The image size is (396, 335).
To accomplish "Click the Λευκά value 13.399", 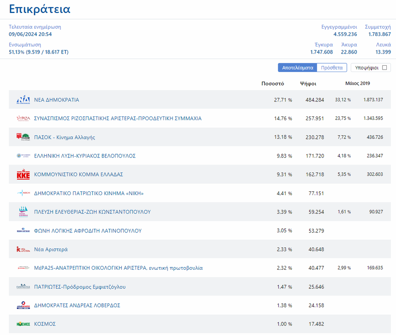I will pos(383,52).
